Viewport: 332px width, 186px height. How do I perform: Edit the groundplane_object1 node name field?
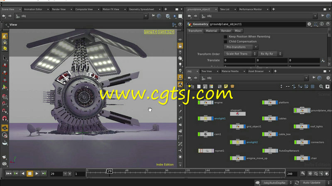point(257,24)
